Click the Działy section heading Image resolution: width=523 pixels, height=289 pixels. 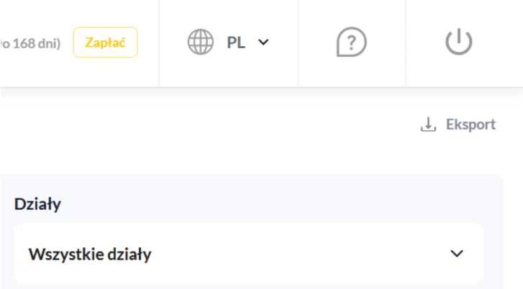coord(37,204)
